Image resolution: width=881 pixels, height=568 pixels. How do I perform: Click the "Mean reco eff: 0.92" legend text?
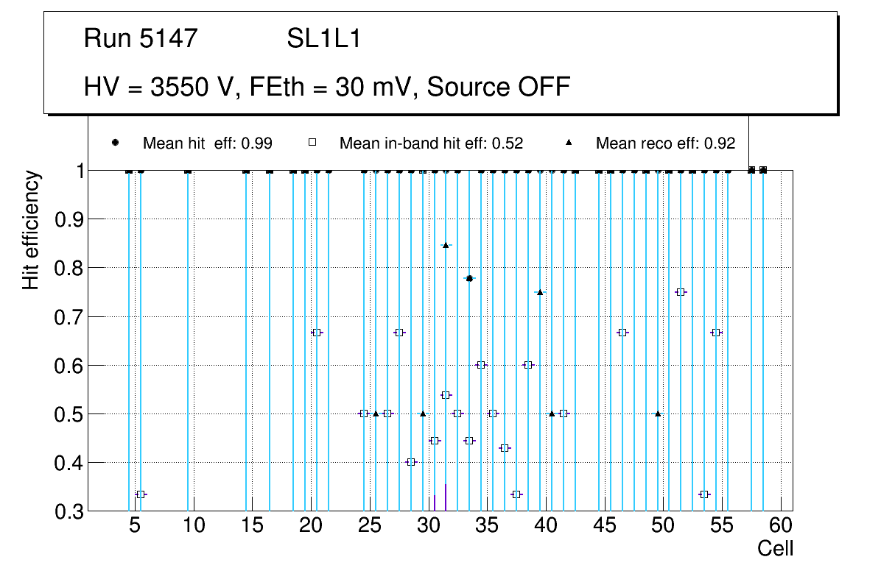coord(665,143)
